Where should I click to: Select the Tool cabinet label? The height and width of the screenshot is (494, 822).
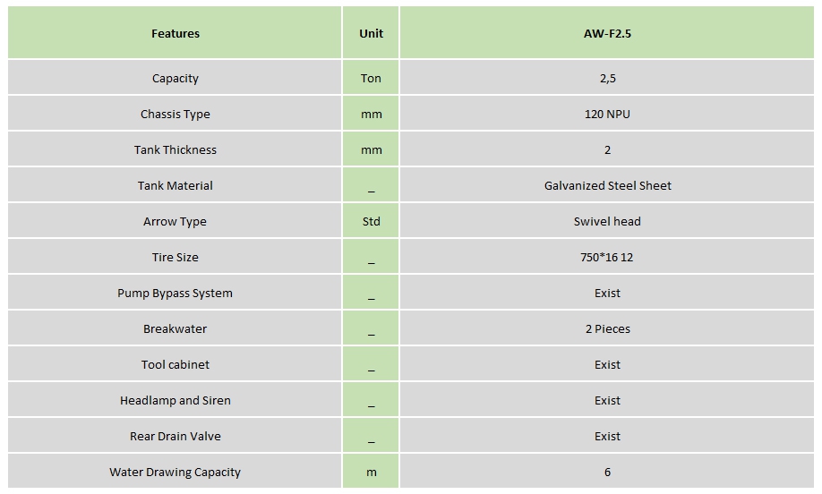point(176,364)
